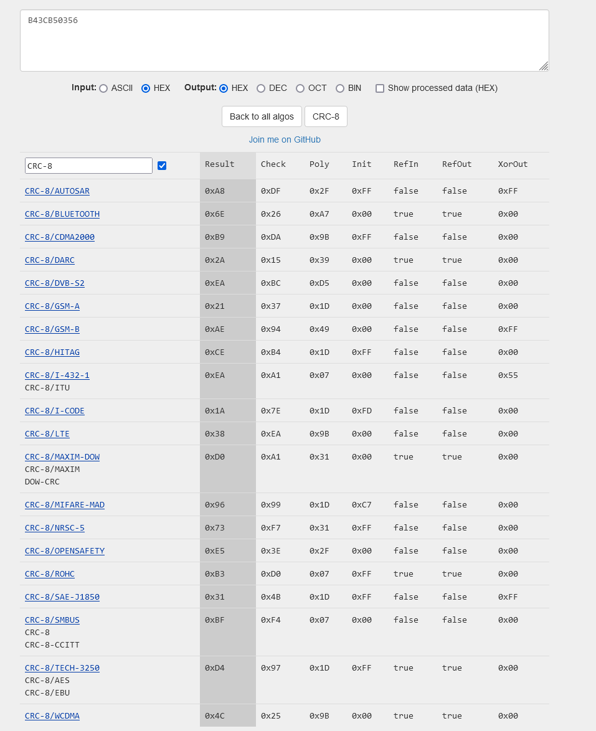This screenshot has width=596, height=731.
Task: Open the CRC-8/HITAG link
Action: [52, 352]
